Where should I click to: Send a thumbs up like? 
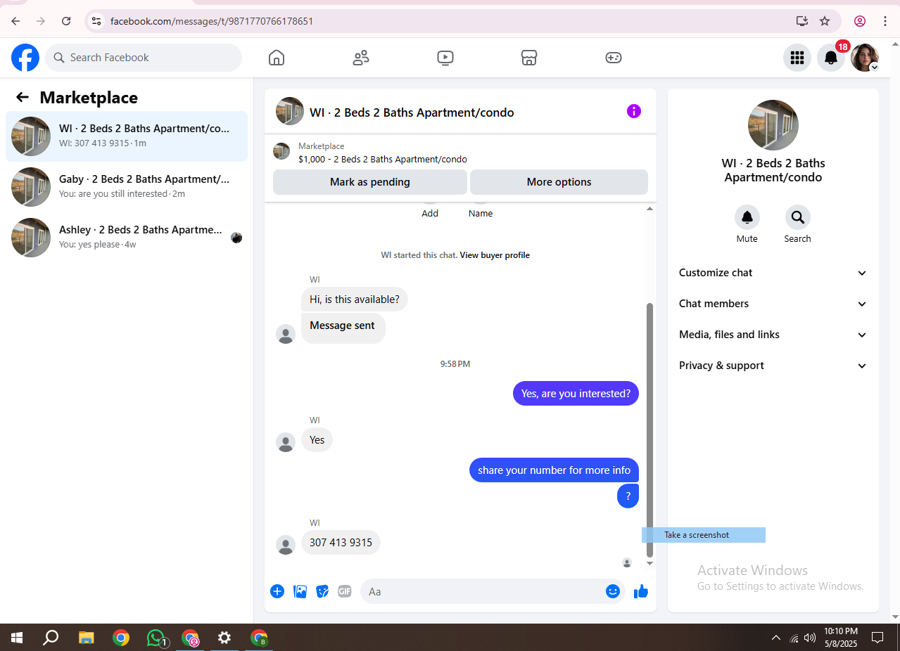(x=640, y=591)
